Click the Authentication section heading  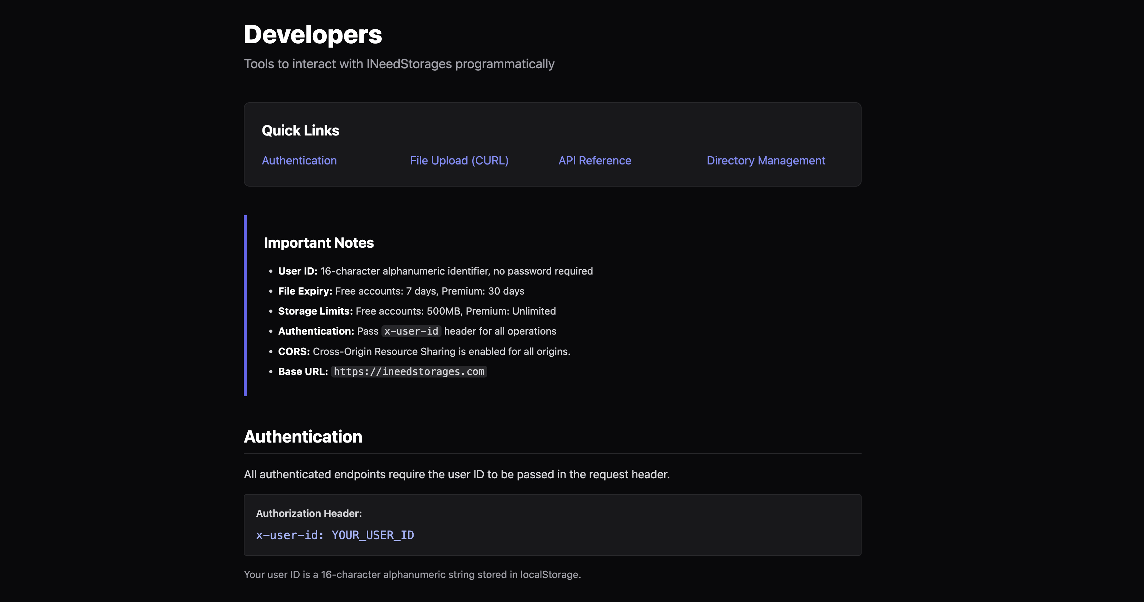coord(303,436)
